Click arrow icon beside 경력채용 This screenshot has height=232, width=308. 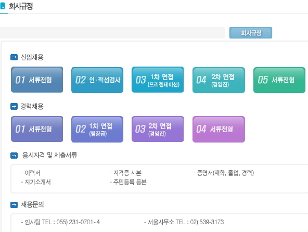14,106
